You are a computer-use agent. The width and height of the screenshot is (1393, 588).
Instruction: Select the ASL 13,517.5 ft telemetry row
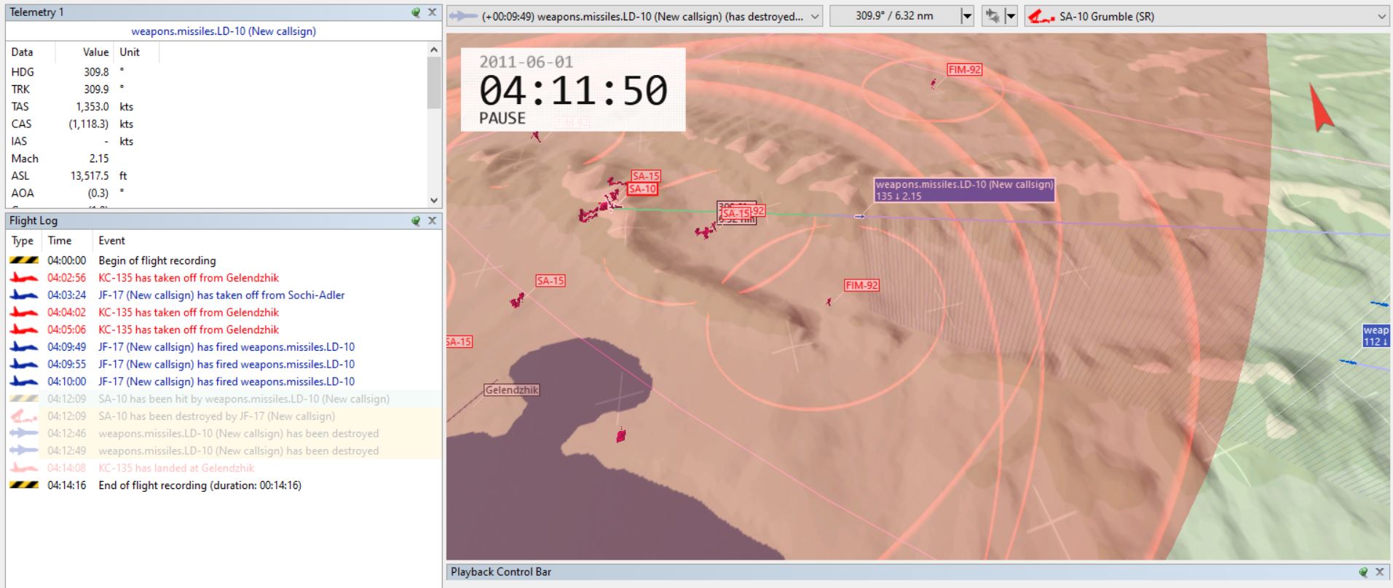(216, 175)
